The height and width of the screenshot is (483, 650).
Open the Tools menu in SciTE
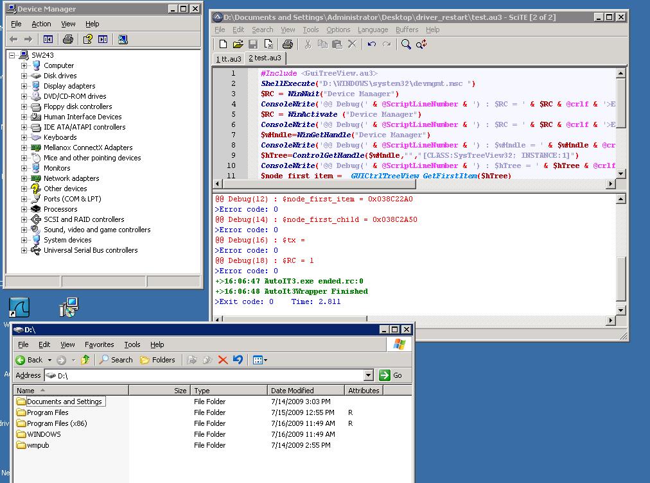coord(310,30)
